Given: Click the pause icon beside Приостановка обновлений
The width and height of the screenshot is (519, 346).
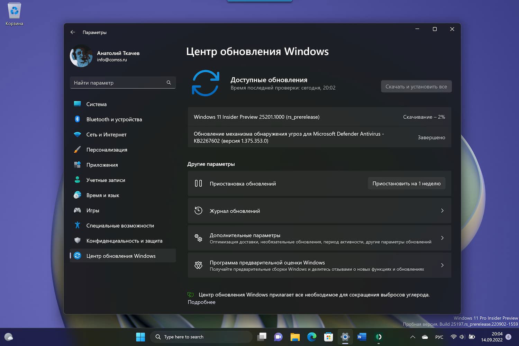Looking at the screenshot, I should 198,183.
